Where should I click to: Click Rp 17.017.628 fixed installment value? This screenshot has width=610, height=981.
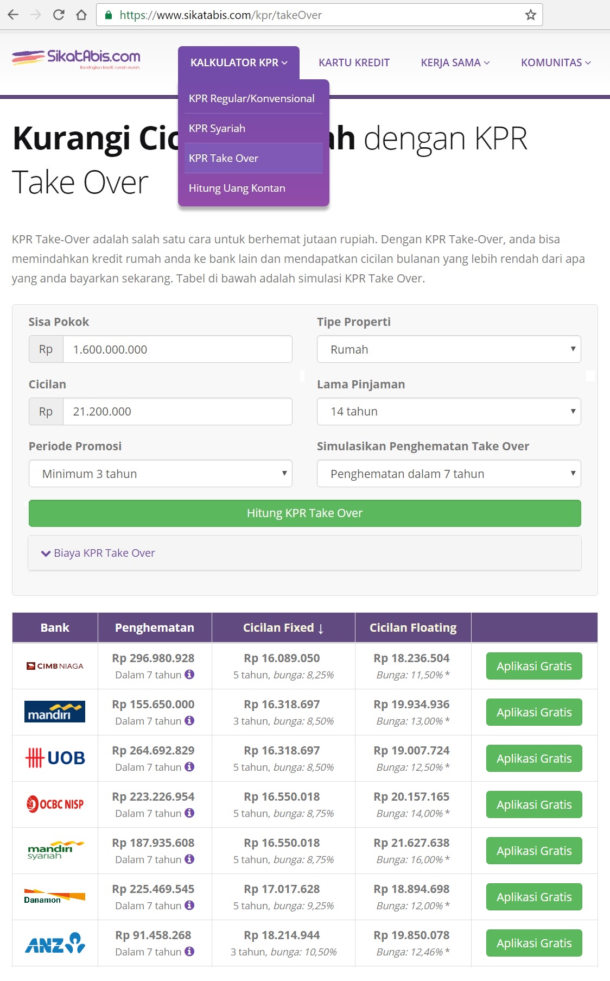[282, 889]
